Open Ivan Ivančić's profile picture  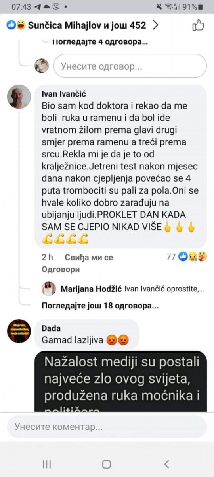pos(19,96)
